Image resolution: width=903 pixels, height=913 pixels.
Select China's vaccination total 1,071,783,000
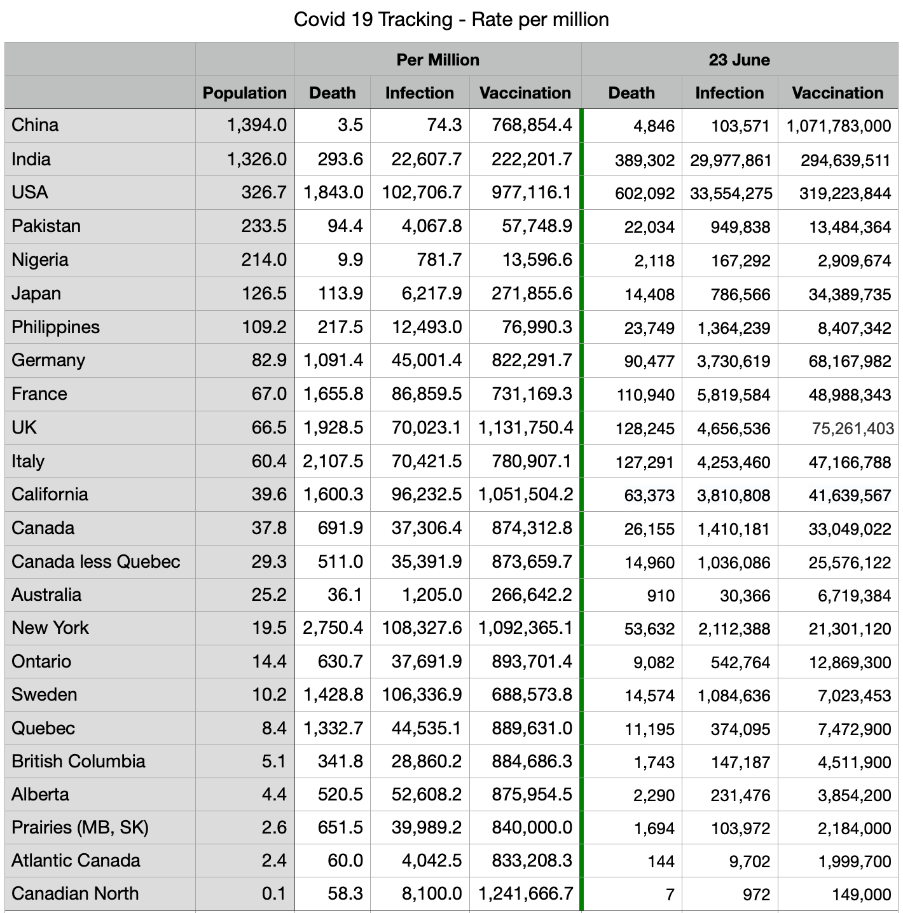[838, 126]
